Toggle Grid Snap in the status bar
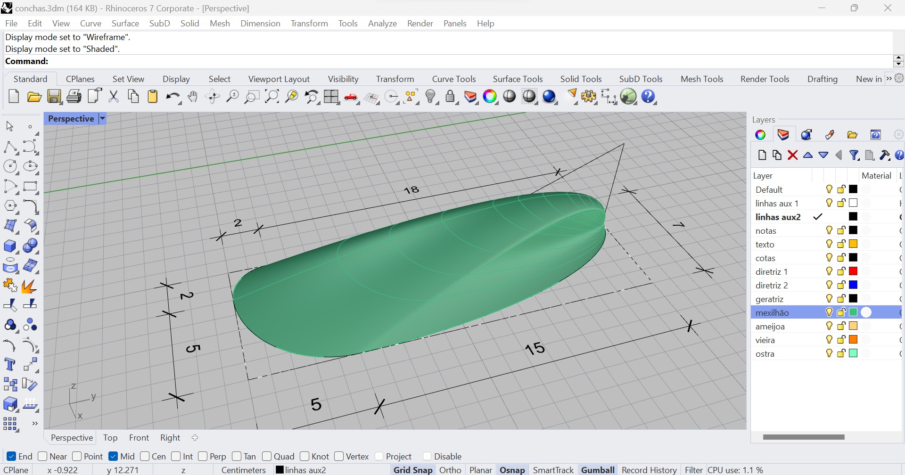 (x=413, y=470)
